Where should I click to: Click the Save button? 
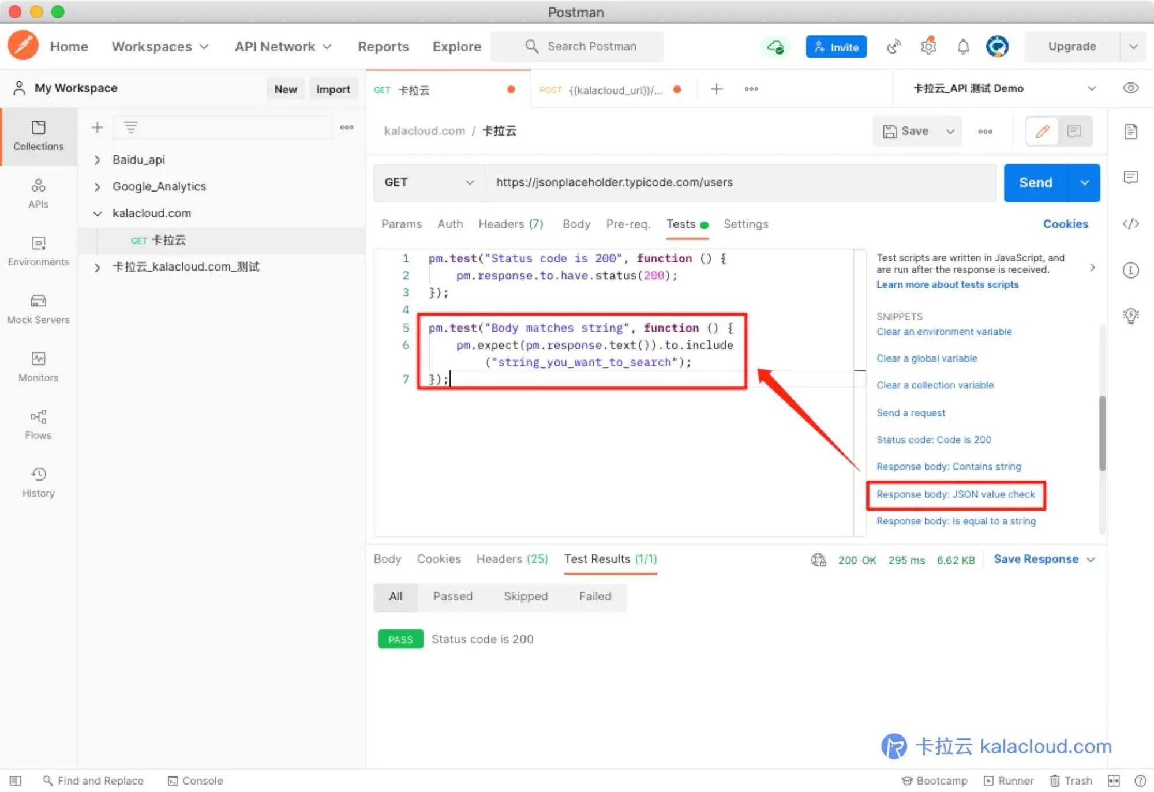click(906, 132)
